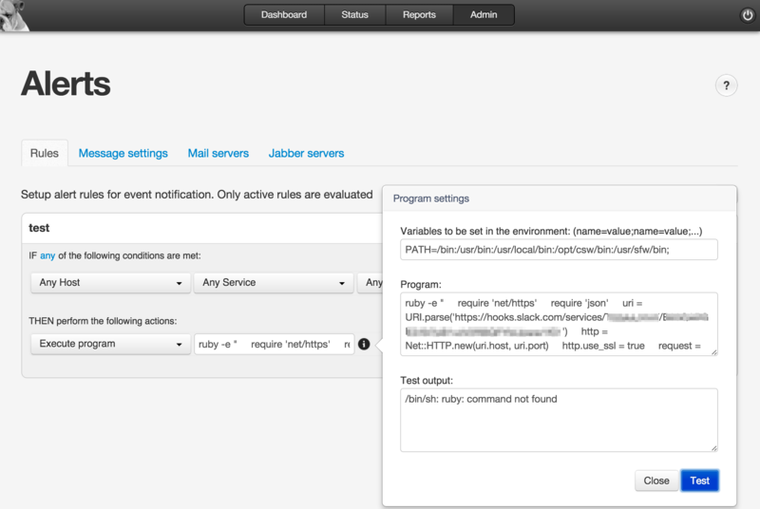Viewport: 760px width, 509px height.
Task: Click the Test output textarea
Action: (x=559, y=420)
